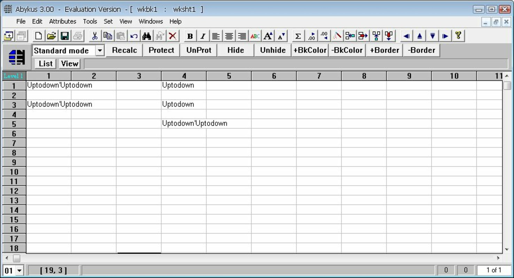The height and width of the screenshot is (278, 514).
Task: Select cell with 'Uptodown' in row 3 column 4
Action: [x=184, y=104]
